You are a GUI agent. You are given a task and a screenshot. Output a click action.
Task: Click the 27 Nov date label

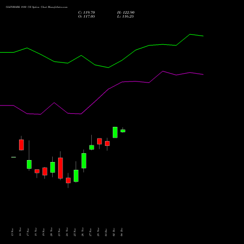[90, 232]
